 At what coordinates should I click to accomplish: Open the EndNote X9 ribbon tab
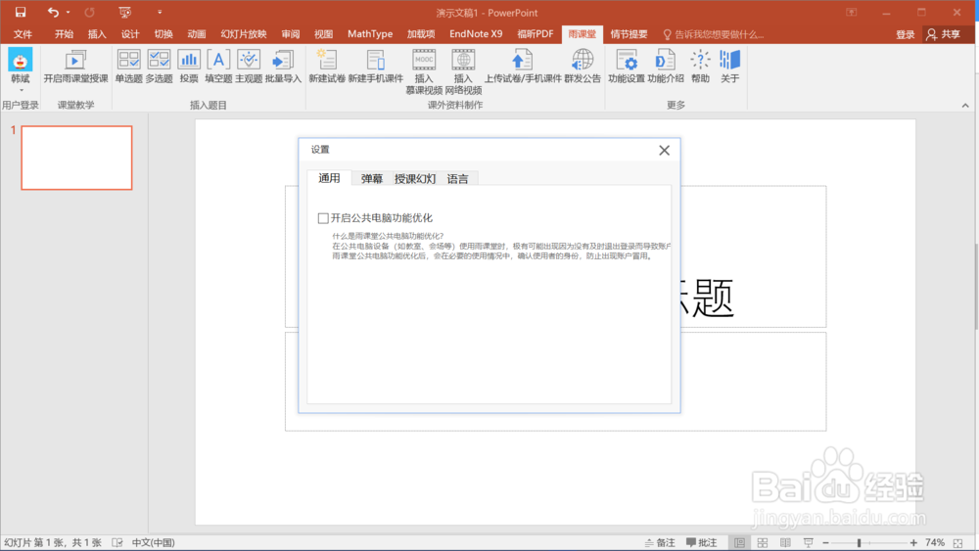point(476,34)
